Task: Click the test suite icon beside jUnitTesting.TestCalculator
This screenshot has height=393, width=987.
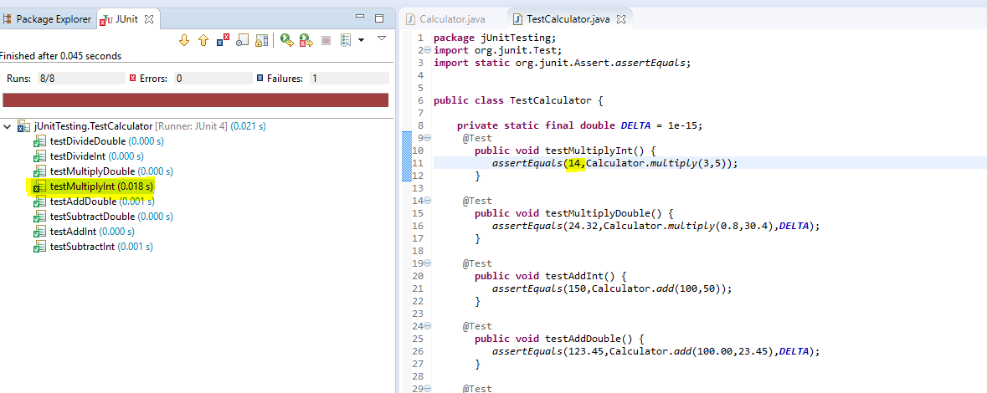Action: pyautogui.click(x=24, y=126)
